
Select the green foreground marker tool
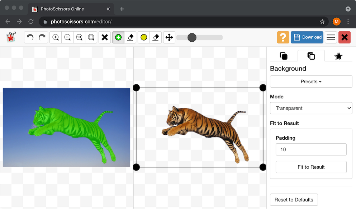118,37
